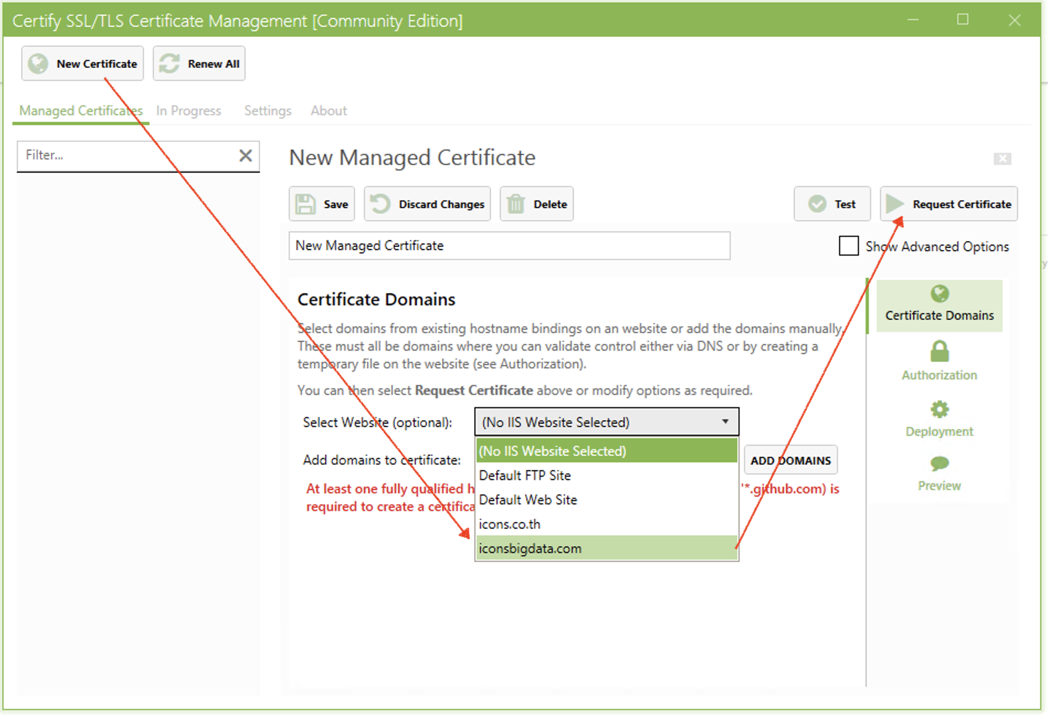Viewport: 1048px width, 719px height.
Task: Switch to the Settings tab
Action: click(x=268, y=111)
